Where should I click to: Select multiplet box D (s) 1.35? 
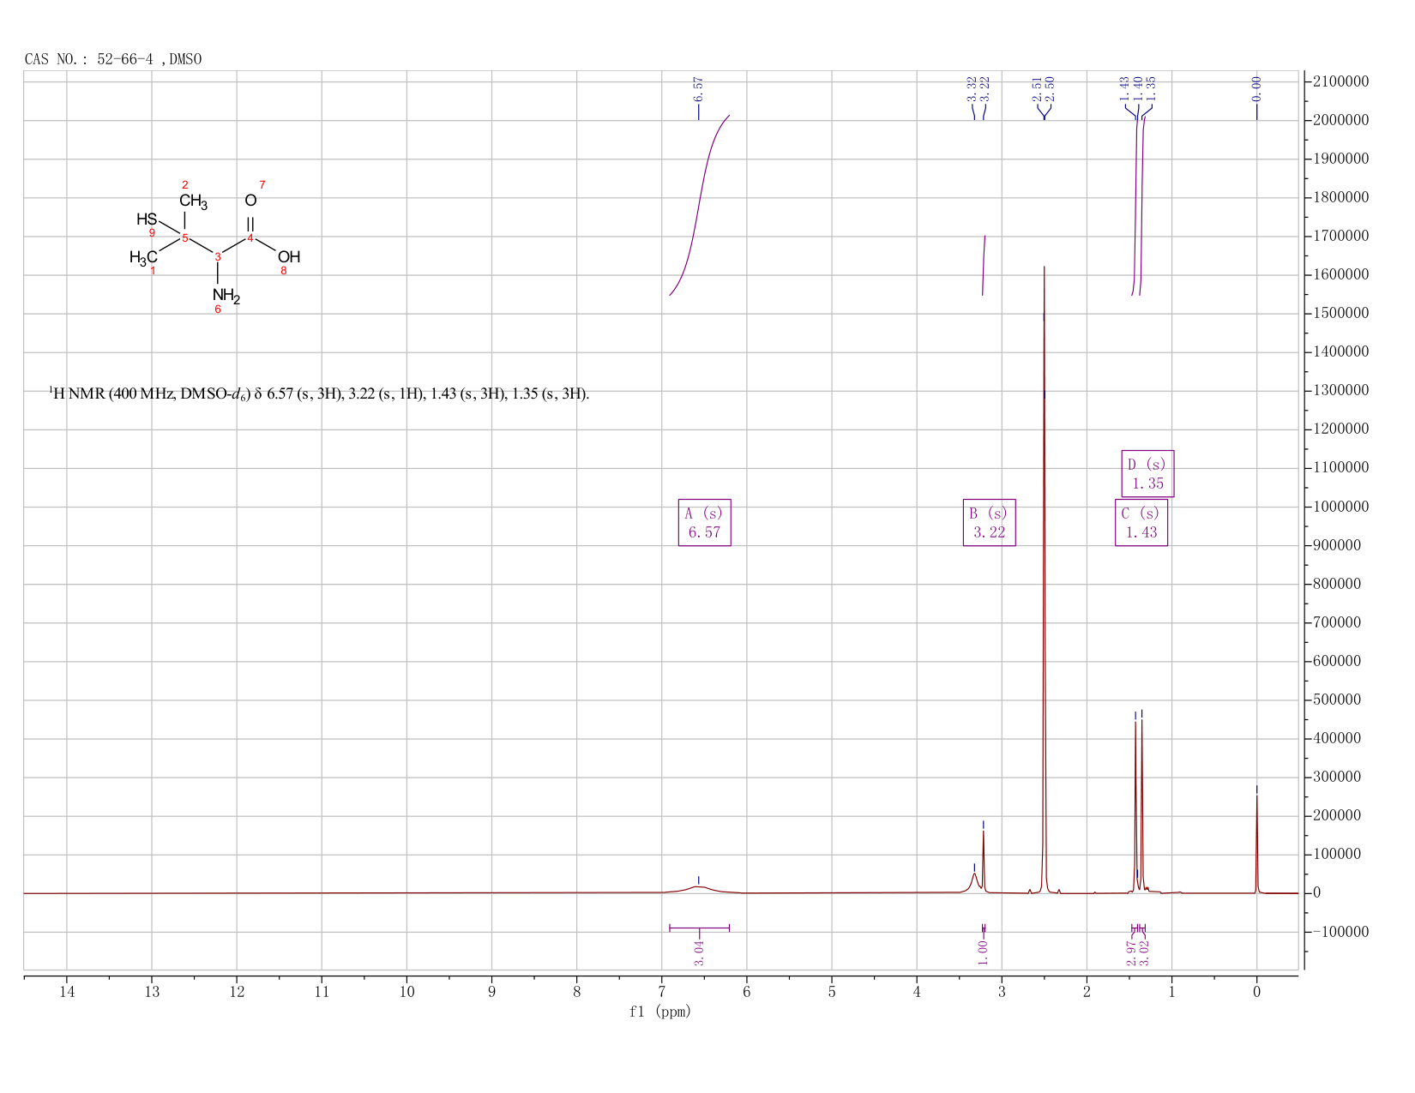tap(1147, 473)
